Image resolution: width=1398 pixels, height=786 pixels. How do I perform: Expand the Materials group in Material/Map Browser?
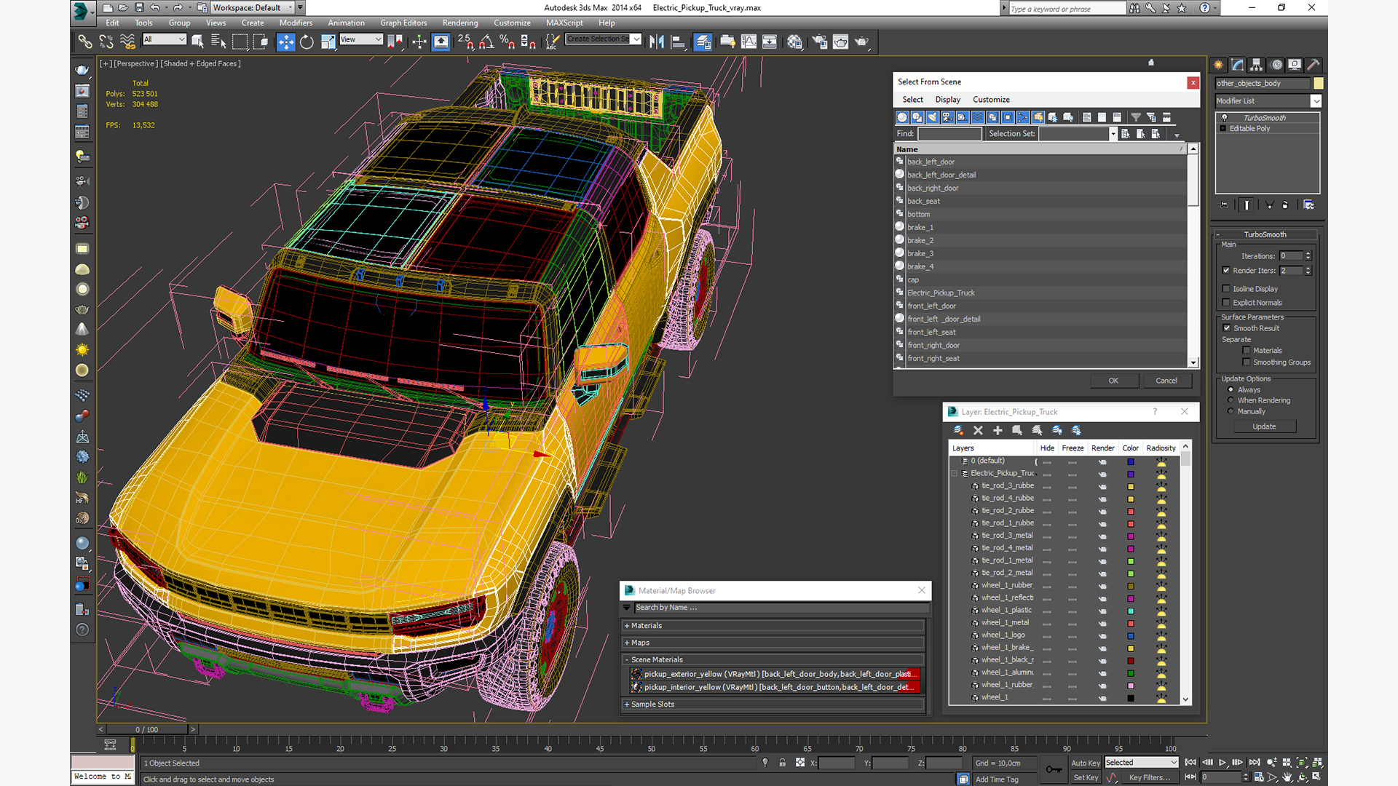point(627,626)
